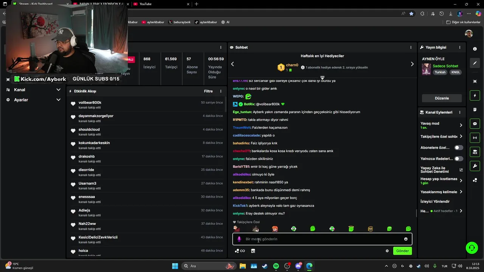Viewport: 484px width, 272px height.
Task: Toggle the wrench stream info panel icon
Action: click(475, 166)
